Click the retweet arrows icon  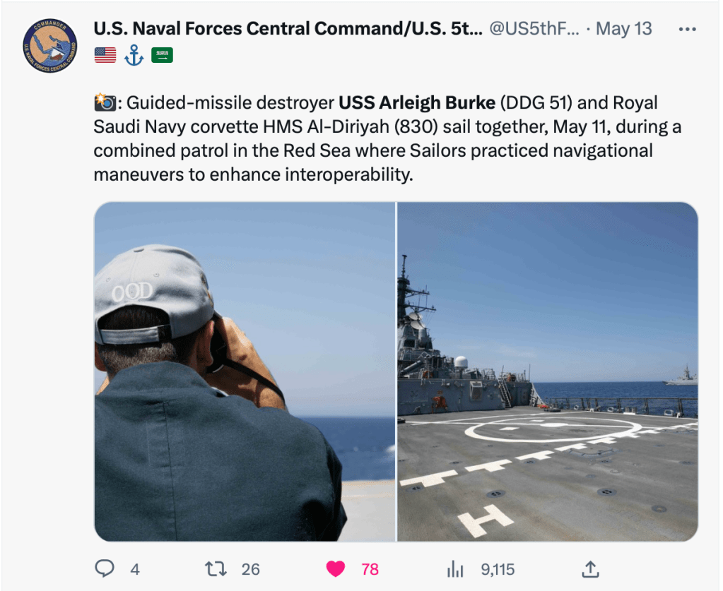tap(213, 568)
